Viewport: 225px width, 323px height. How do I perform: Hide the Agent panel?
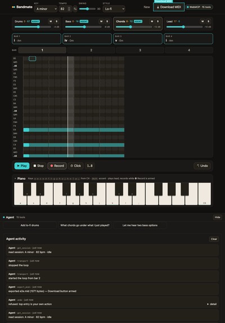coord(217,218)
